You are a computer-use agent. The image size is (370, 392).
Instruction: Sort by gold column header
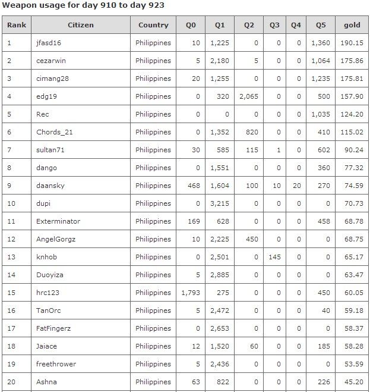[352, 25]
